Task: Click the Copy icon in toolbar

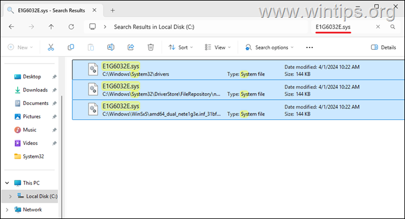Action: [x=71, y=47]
